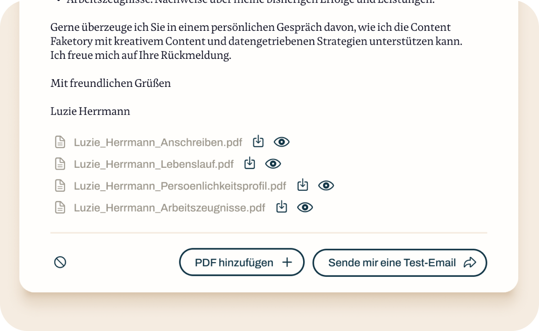Preview the Lebenslauf PDF with the eye icon
Image resolution: width=539 pixels, height=331 pixels.
273,163
